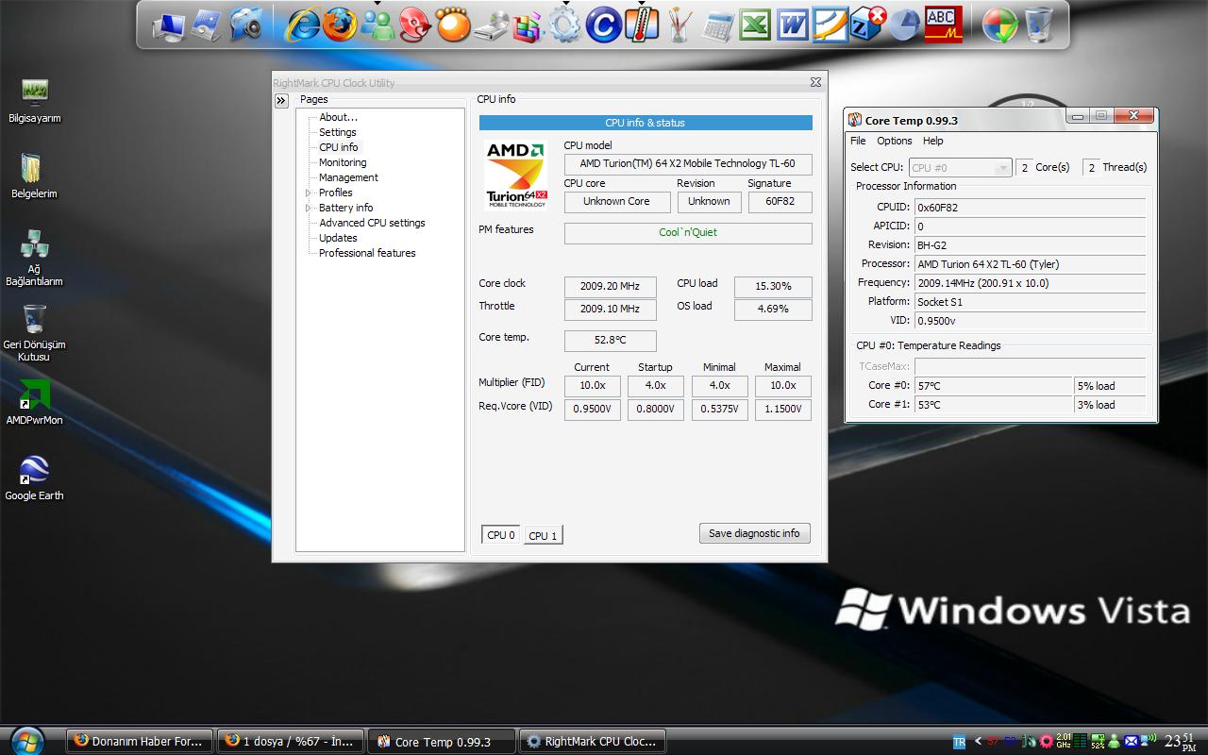The height and width of the screenshot is (755, 1208).
Task: Click the battery 52% tray icon
Action: (x=1098, y=742)
